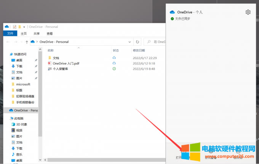Expand address bar history dropdown
The height and width of the screenshot is (164, 259).
(129, 42)
